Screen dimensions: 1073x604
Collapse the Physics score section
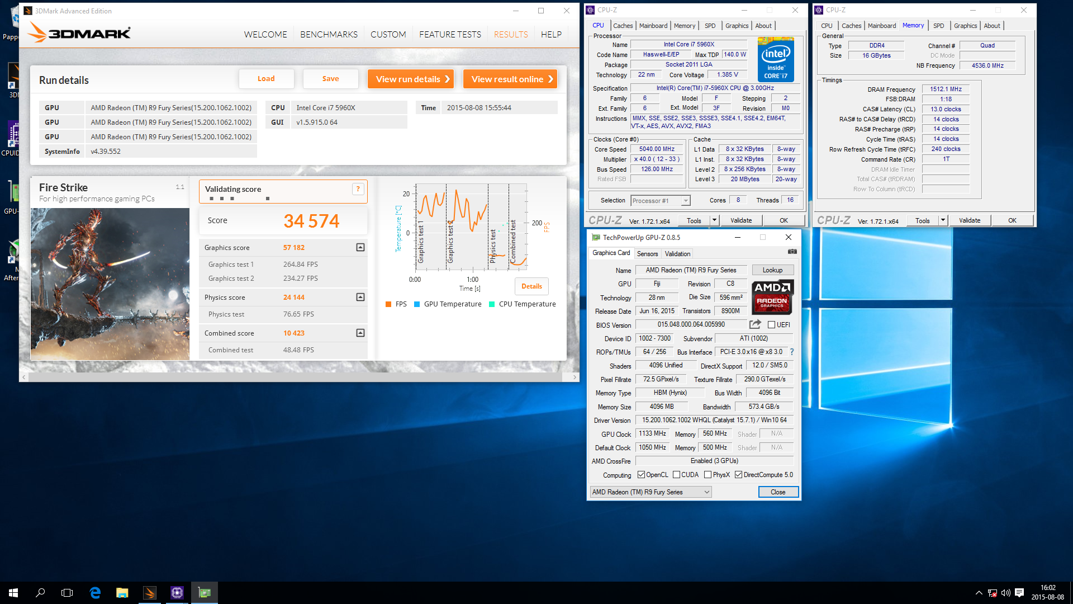coord(360,297)
